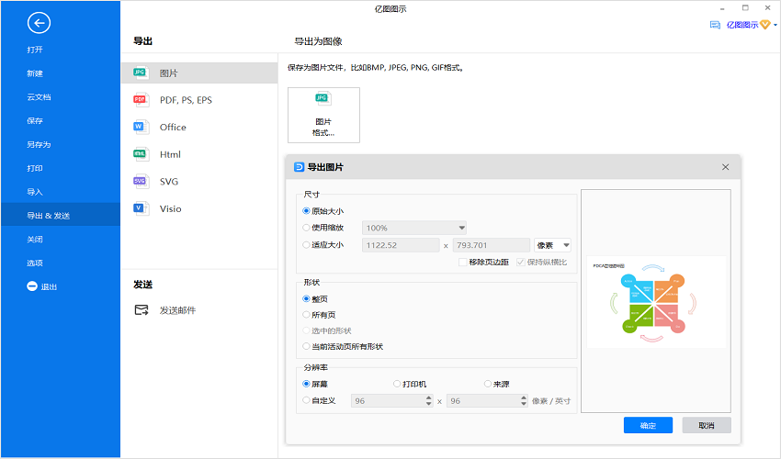This screenshot has width=781, height=459.
Task: Select the 屏幕 resolution radio
Action: [x=306, y=384]
